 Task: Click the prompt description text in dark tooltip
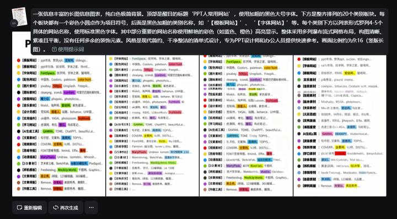point(208,31)
